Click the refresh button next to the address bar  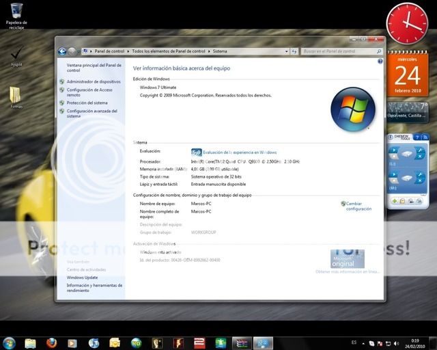[x=294, y=51]
